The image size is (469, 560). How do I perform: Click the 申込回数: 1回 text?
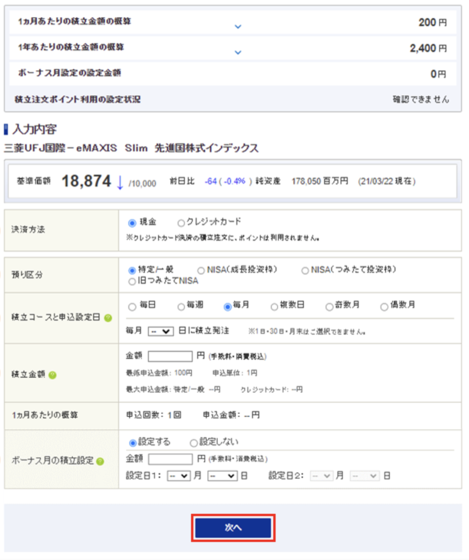click(154, 415)
